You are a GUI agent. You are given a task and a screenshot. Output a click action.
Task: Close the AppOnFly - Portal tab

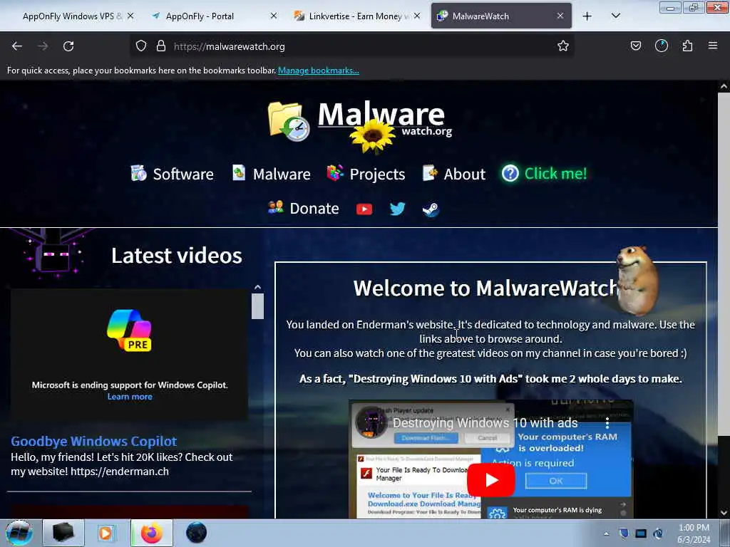274,16
